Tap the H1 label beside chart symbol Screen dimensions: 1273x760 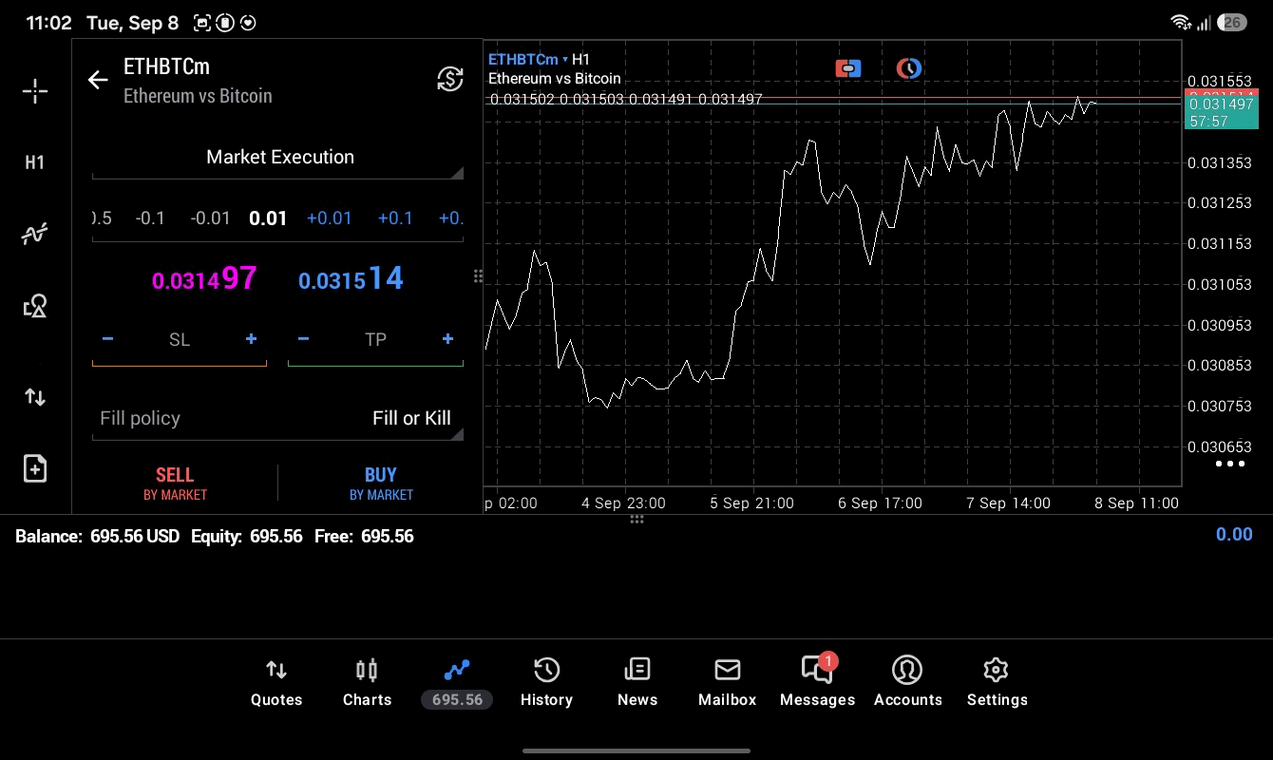[580, 59]
